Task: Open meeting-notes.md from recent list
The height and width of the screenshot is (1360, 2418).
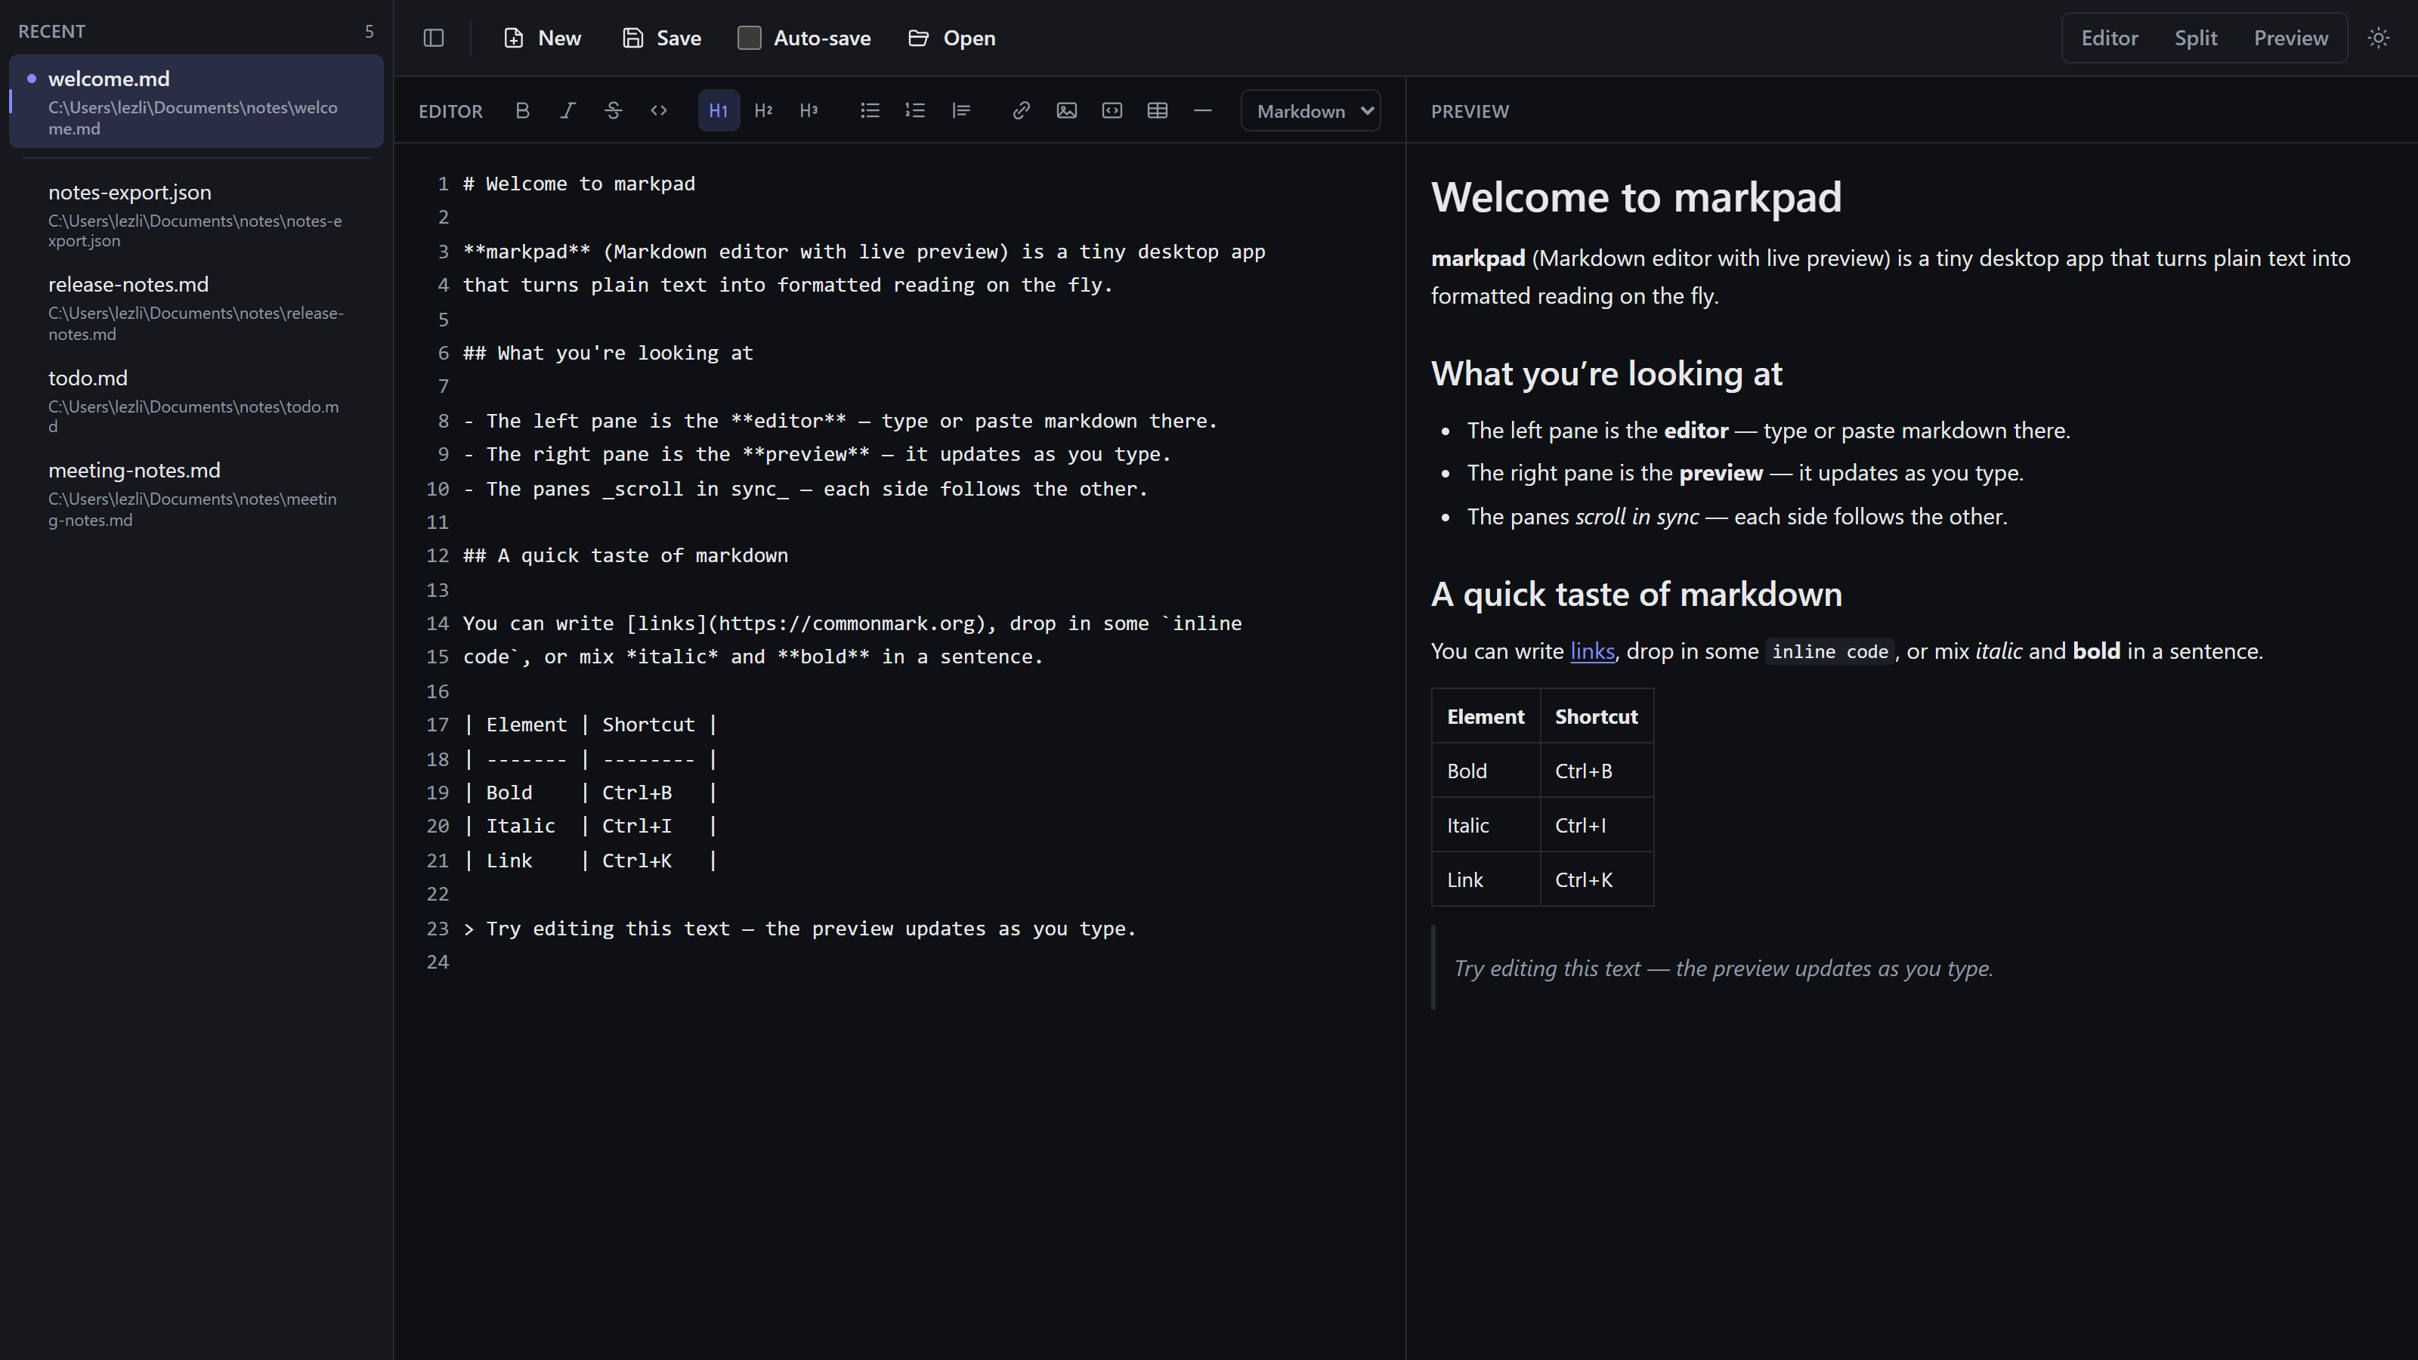Action: 196,493
